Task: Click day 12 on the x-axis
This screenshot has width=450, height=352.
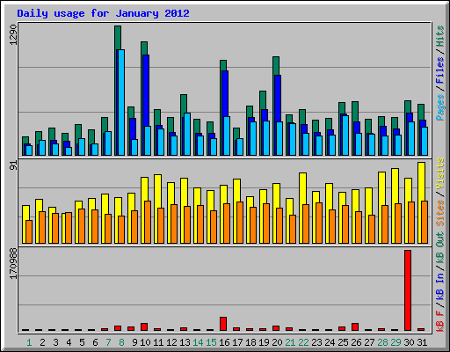Action: (x=171, y=342)
